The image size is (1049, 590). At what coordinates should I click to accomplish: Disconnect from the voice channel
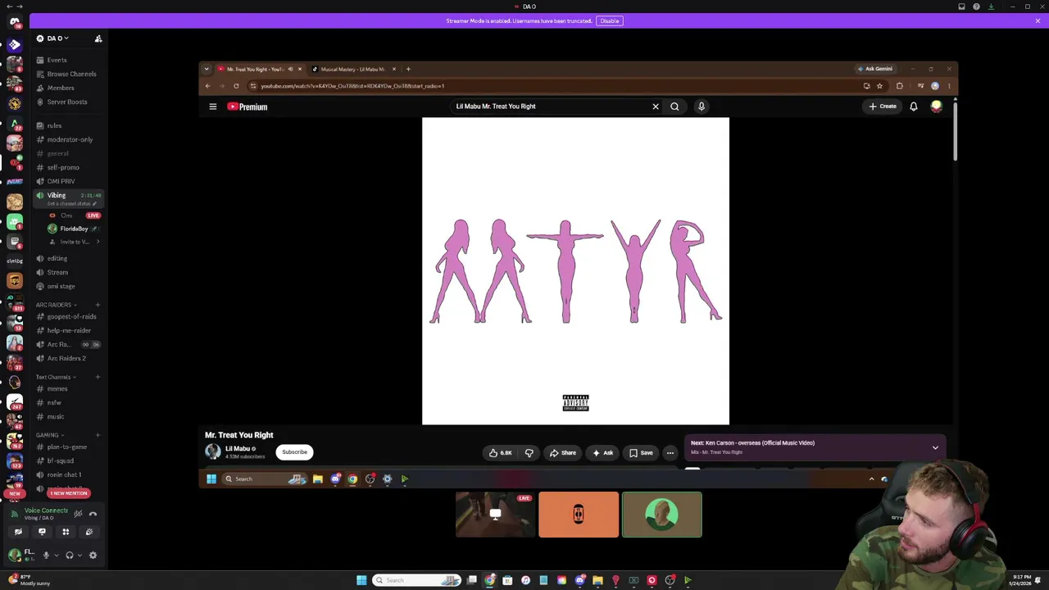pyautogui.click(x=93, y=514)
